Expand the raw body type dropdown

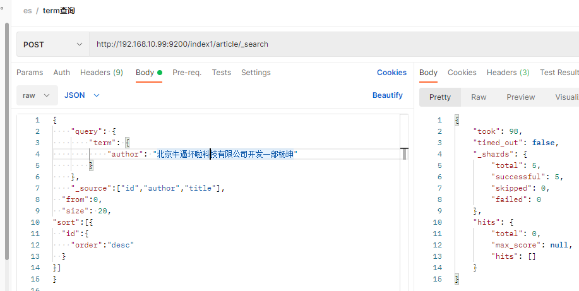point(37,95)
